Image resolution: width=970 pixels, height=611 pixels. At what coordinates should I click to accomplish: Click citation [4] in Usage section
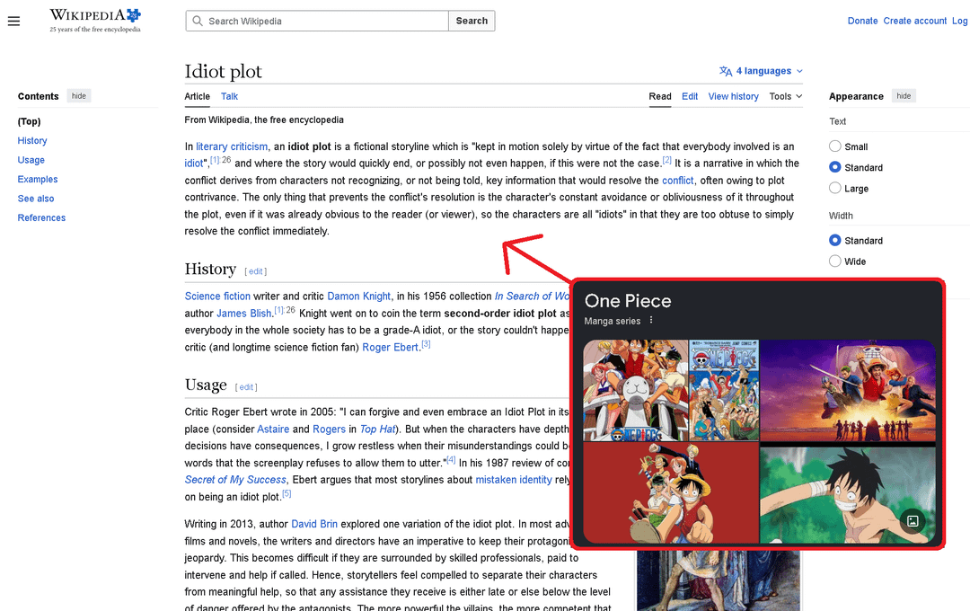451,459
